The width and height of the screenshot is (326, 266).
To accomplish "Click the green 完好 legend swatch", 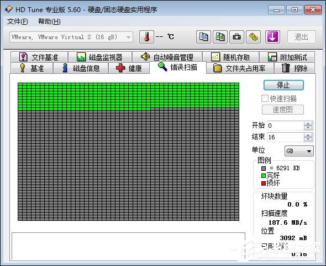I will click(x=264, y=176).
